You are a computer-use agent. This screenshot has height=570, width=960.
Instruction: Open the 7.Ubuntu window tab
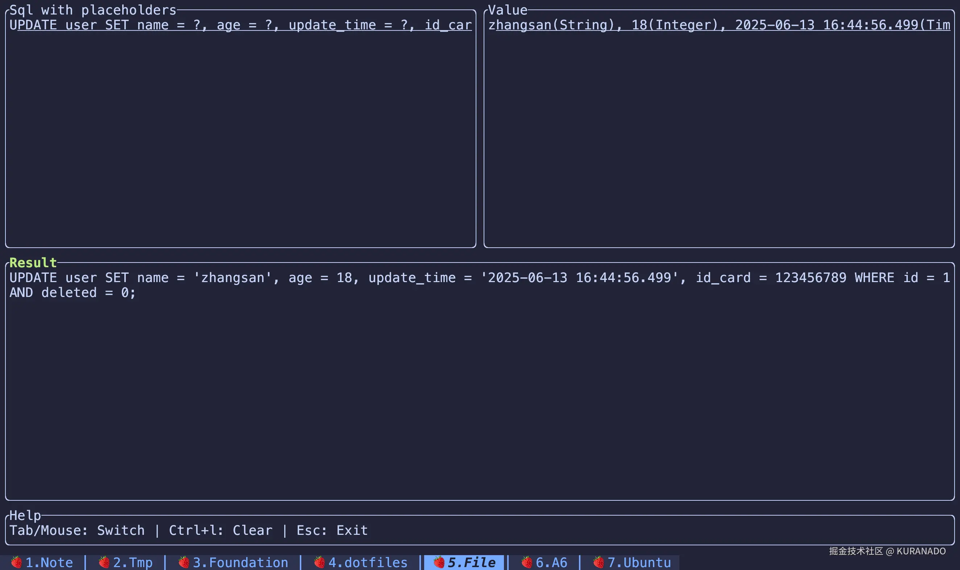point(640,563)
